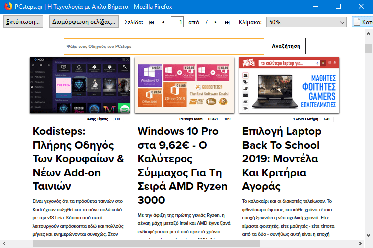373x248 pixels.
Task: Click the horizontal scrollbar thumb
Action: [x=147, y=243]
